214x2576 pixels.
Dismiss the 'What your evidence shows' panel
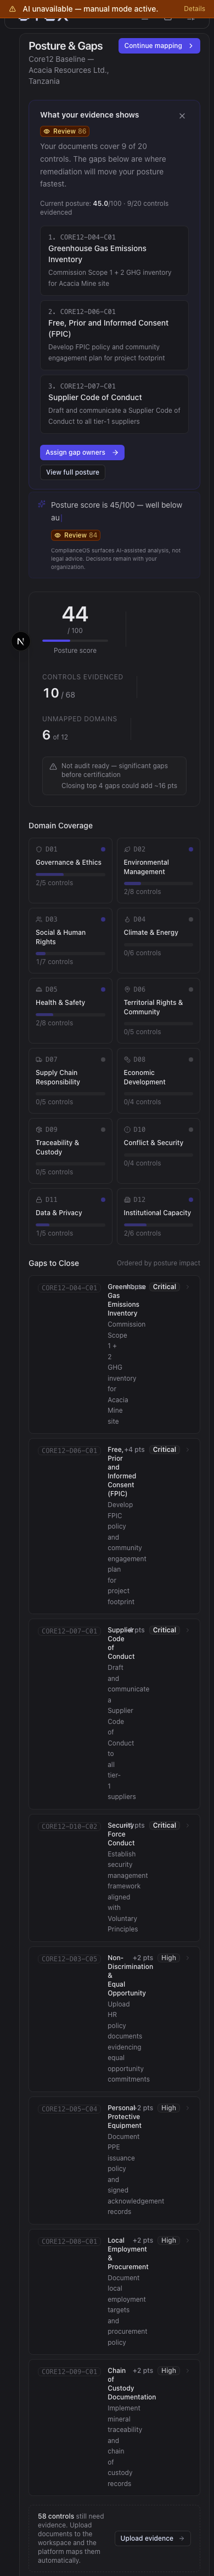[182, 116]
